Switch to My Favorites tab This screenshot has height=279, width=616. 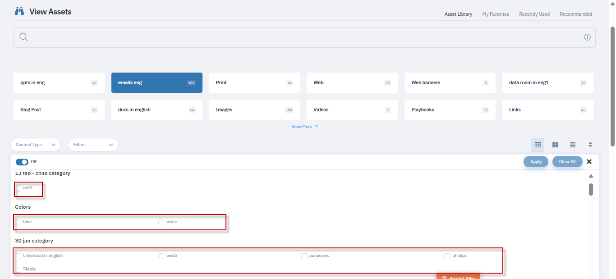(x=496, y=14)
